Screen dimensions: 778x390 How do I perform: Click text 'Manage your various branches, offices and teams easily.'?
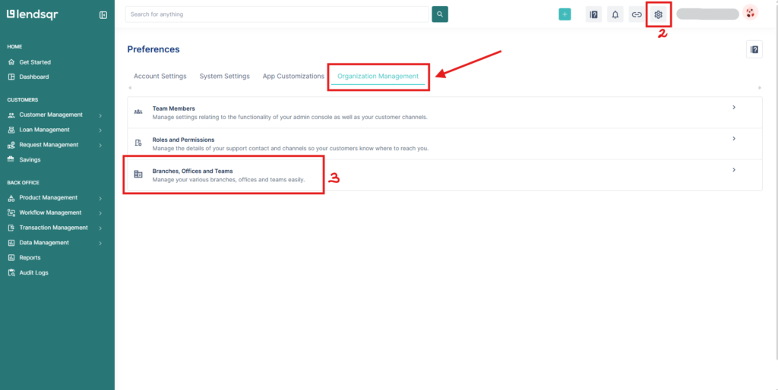click(x=228, y=180)
